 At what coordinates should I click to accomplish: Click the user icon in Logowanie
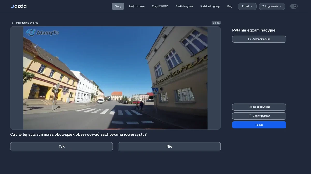pyautogui.click(x=263, y=6)
